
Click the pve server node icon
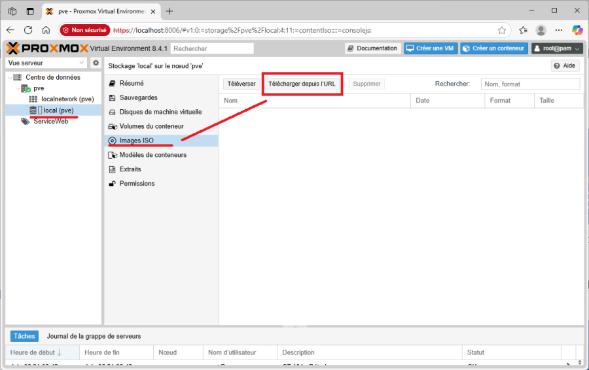26,88
